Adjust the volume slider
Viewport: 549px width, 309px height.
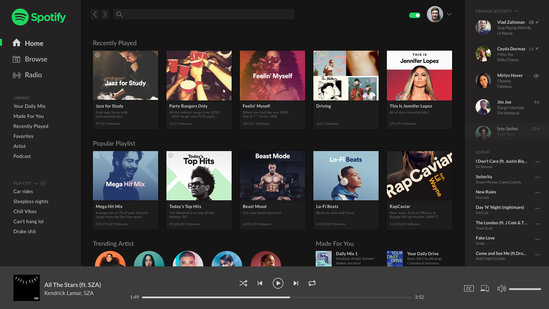pos(525,289)
